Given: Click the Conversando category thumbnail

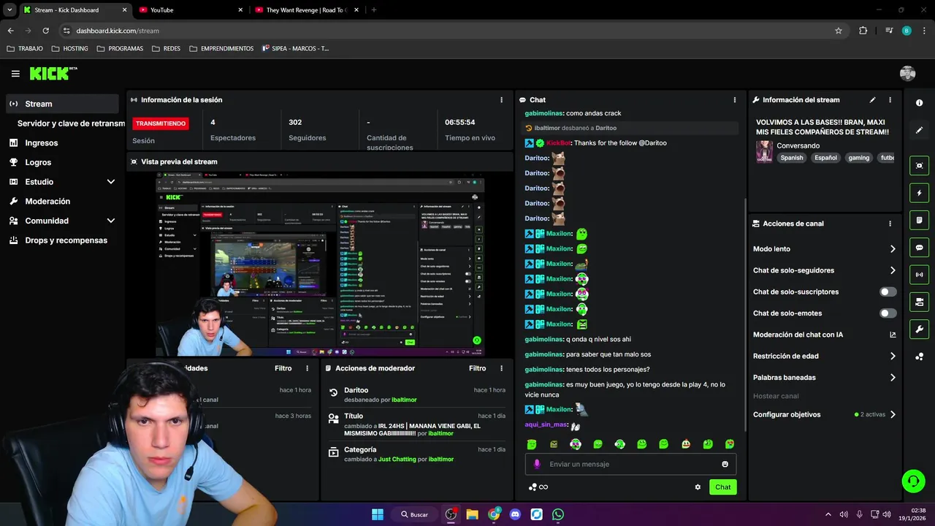Looking at the screenshot, I should (x=764, y=151).
